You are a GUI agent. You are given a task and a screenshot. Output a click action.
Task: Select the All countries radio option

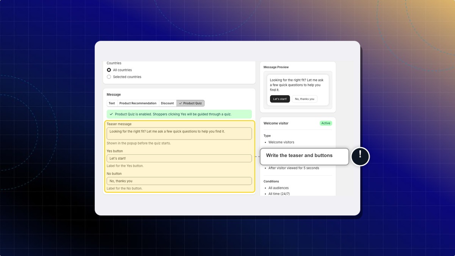[109, 70]
